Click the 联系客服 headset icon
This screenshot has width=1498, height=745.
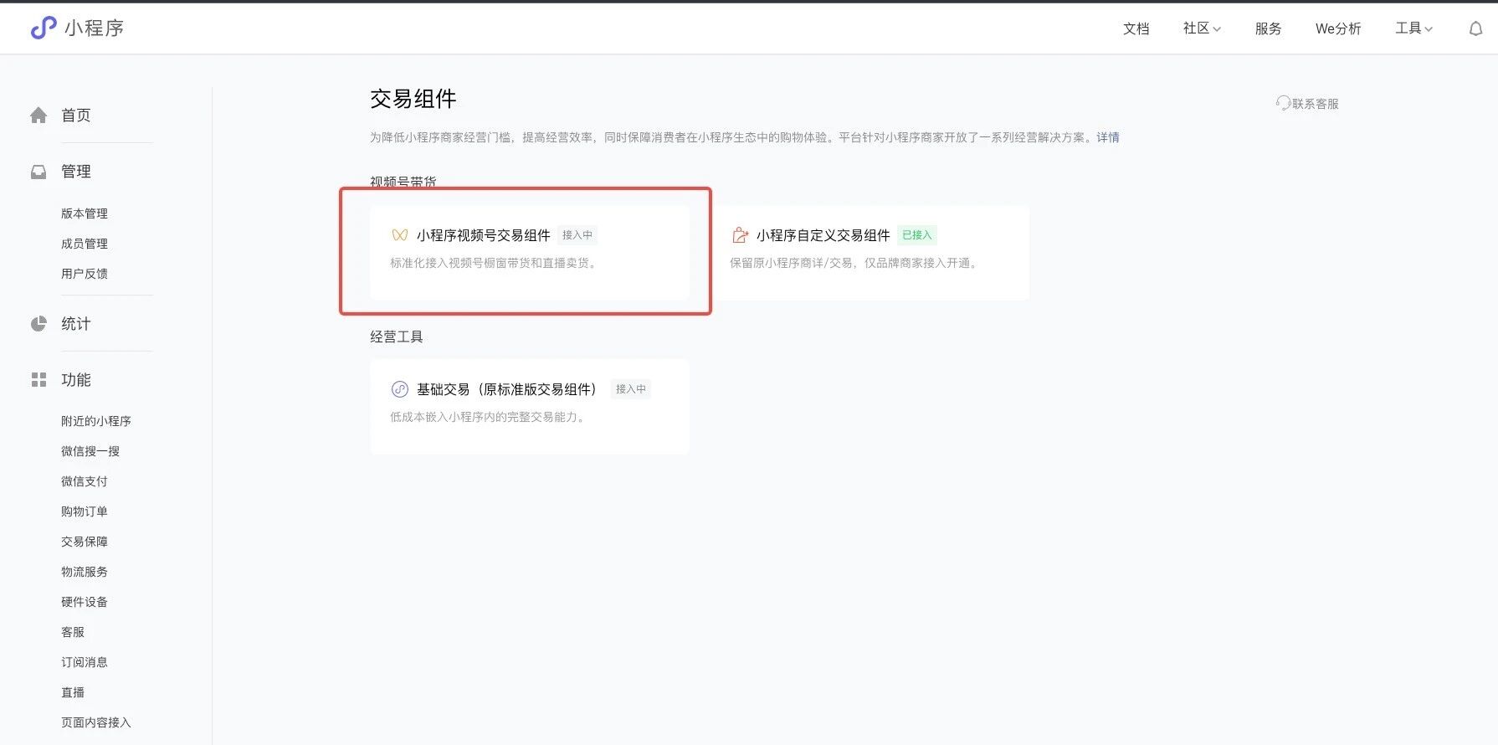coord(1283,103)
